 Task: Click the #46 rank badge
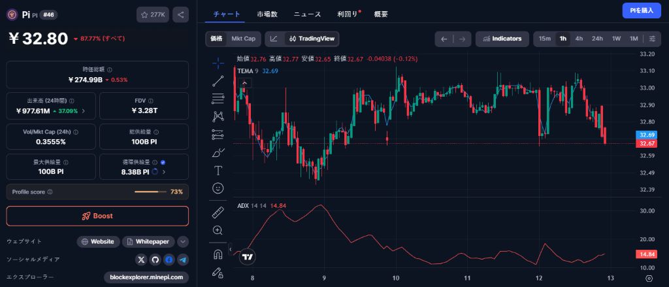pyautogui.click(x=49, y=14)
